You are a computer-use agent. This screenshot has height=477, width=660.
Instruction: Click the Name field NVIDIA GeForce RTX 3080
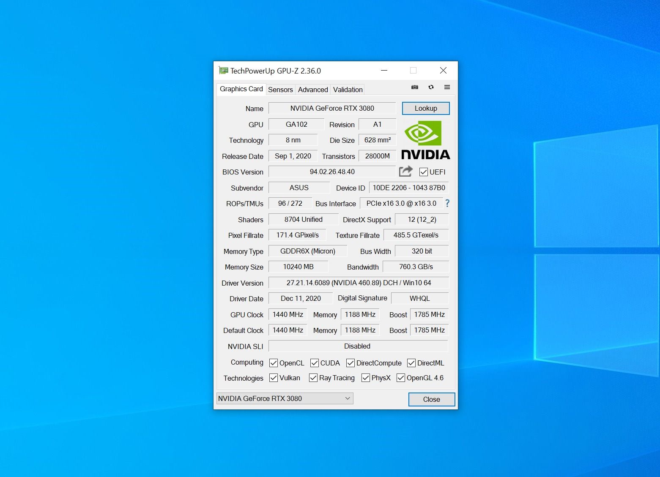(332, 108)
